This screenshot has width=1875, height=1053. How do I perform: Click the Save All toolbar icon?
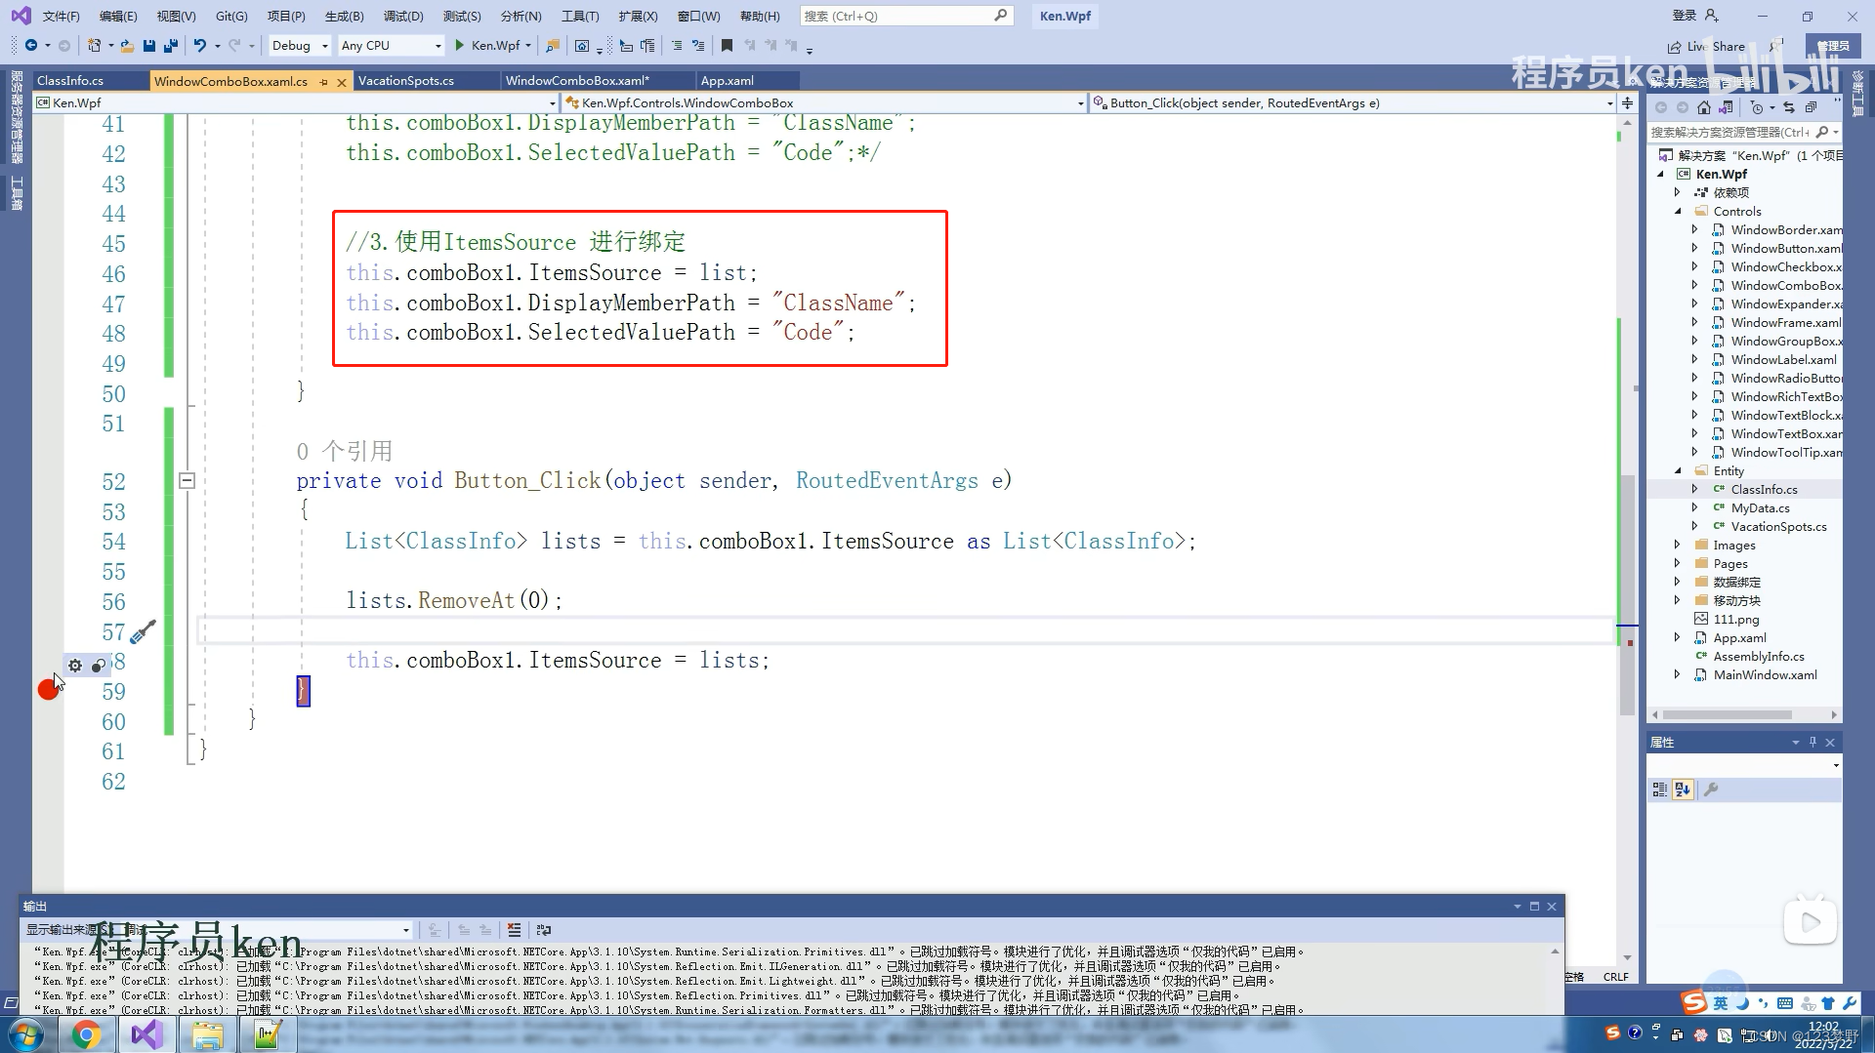coord(171,45)
